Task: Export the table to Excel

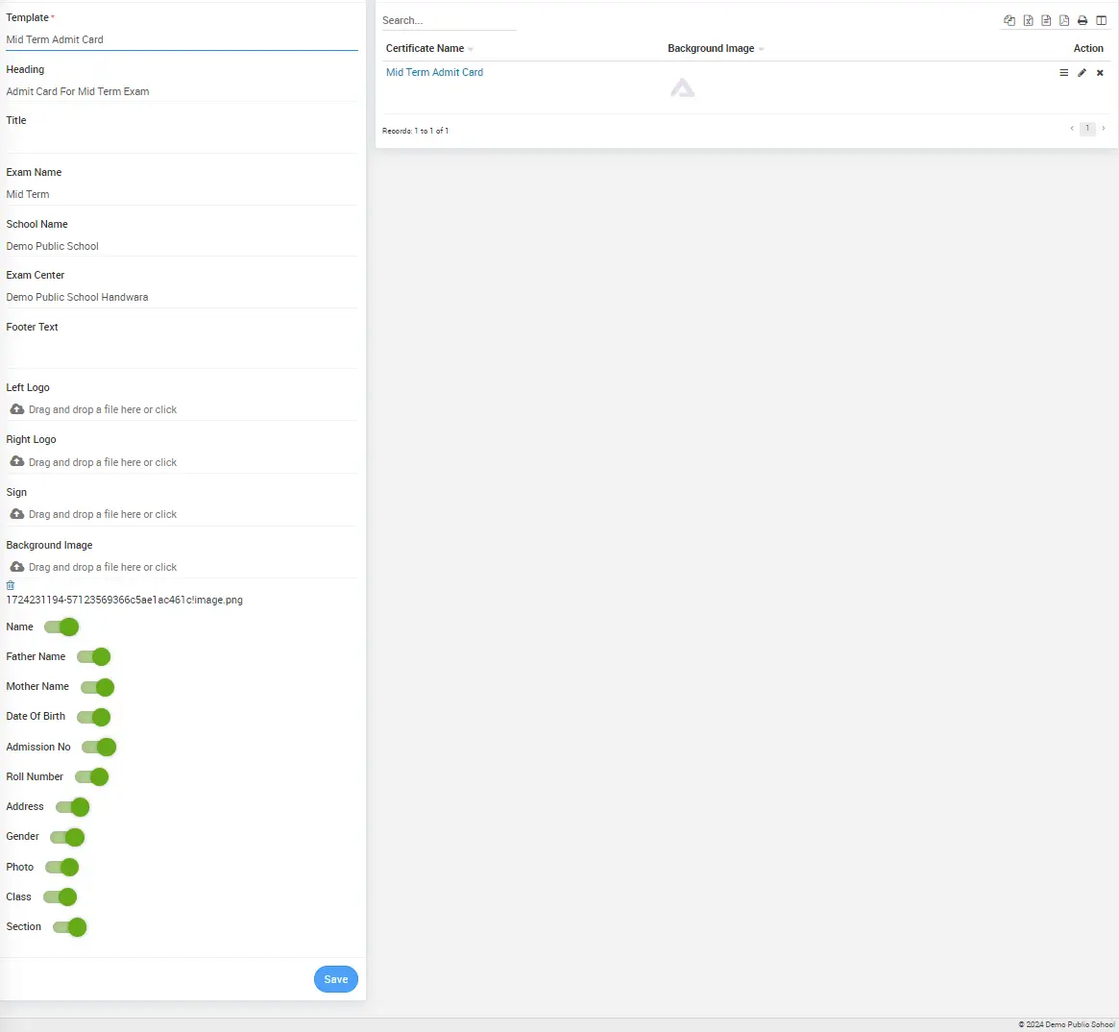Action: pos(1028,20)
